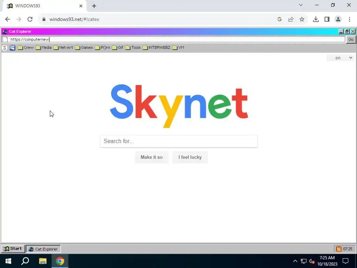This screenshot has width=357, height=268.
Task: Open the P()rn bookmark folder
Action: 102,47
